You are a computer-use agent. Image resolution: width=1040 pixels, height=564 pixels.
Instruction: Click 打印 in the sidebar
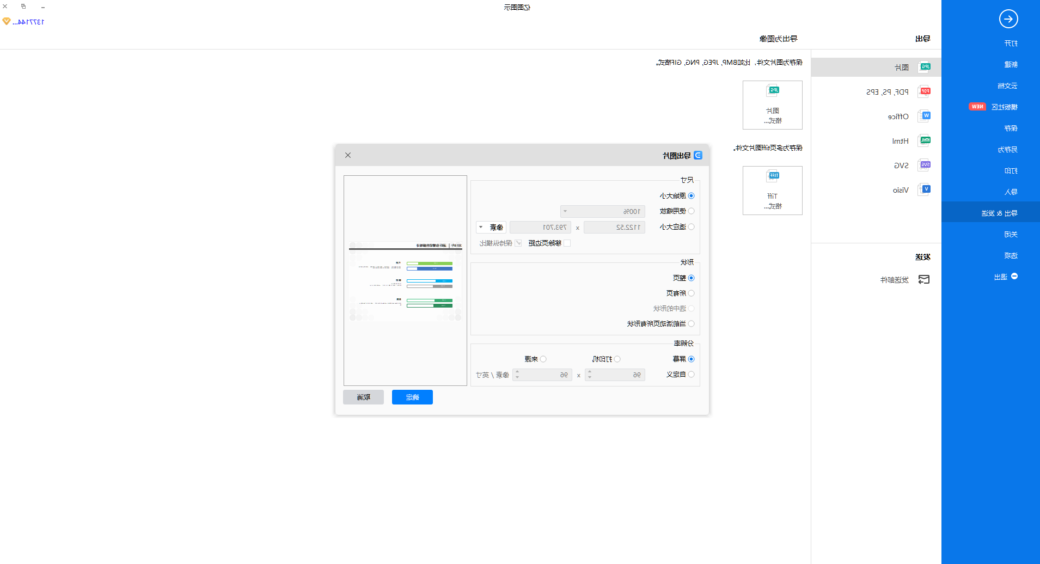[x=1011, y=171]
